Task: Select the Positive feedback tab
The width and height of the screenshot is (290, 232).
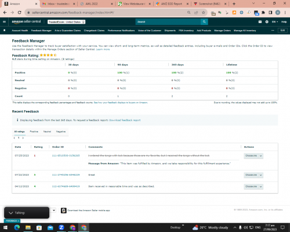Action: click(x=34, y=132)
